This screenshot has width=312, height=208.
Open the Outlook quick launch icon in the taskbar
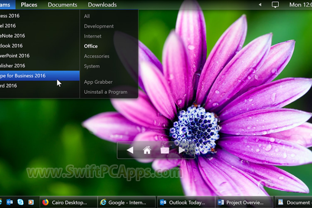click(10, 202)
